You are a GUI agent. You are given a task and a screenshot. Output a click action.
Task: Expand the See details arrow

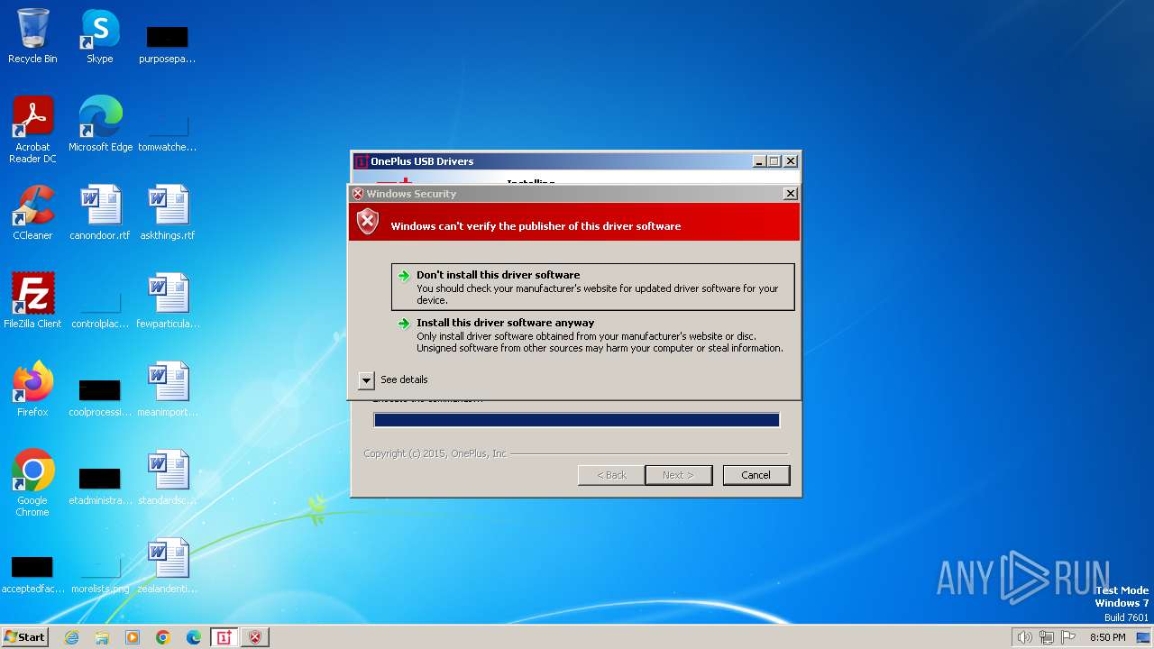(366, 380)
